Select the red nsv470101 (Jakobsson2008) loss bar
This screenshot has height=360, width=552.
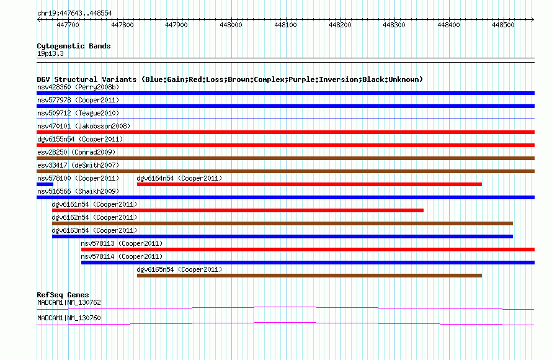(285, 132)
